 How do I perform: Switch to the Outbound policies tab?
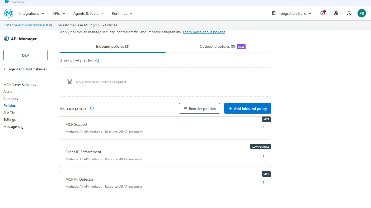point(218,47)
